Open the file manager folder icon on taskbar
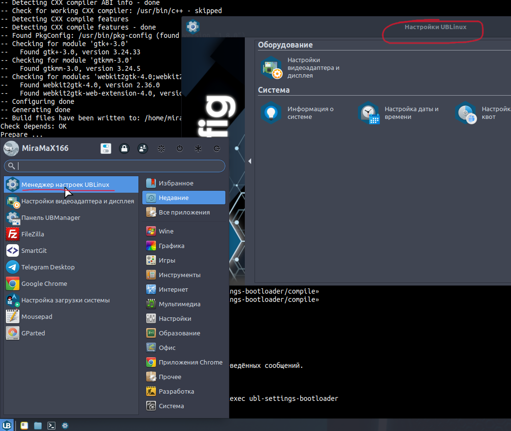This screenshot has height=431, width=511. click(x=38, y=426)
